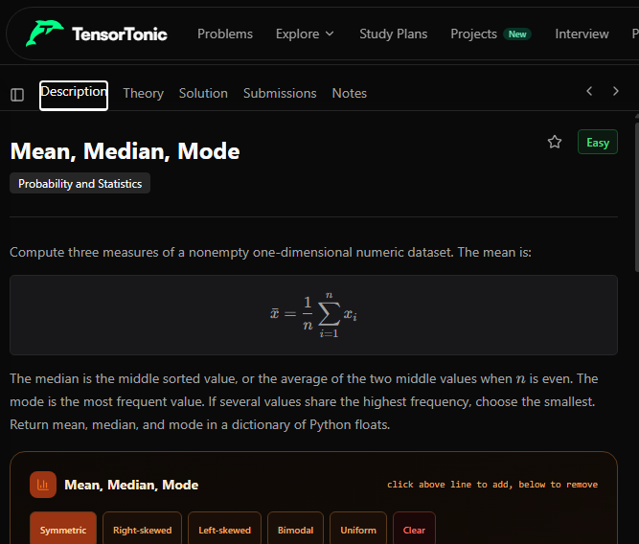Select the Description tab
Viewport: 639px width, 544px height.
click(74, 96)
